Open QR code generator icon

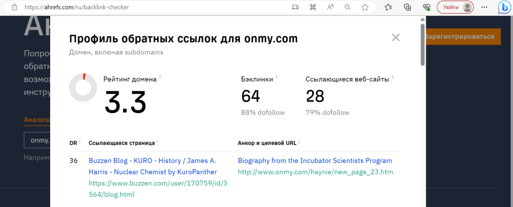point(313,7)
